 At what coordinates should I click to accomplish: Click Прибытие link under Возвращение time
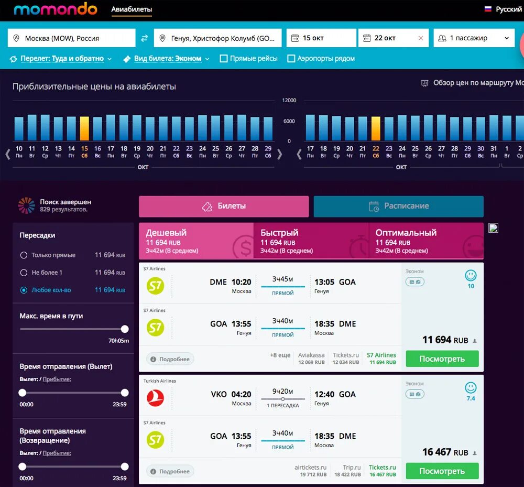[x=57, y=453]
